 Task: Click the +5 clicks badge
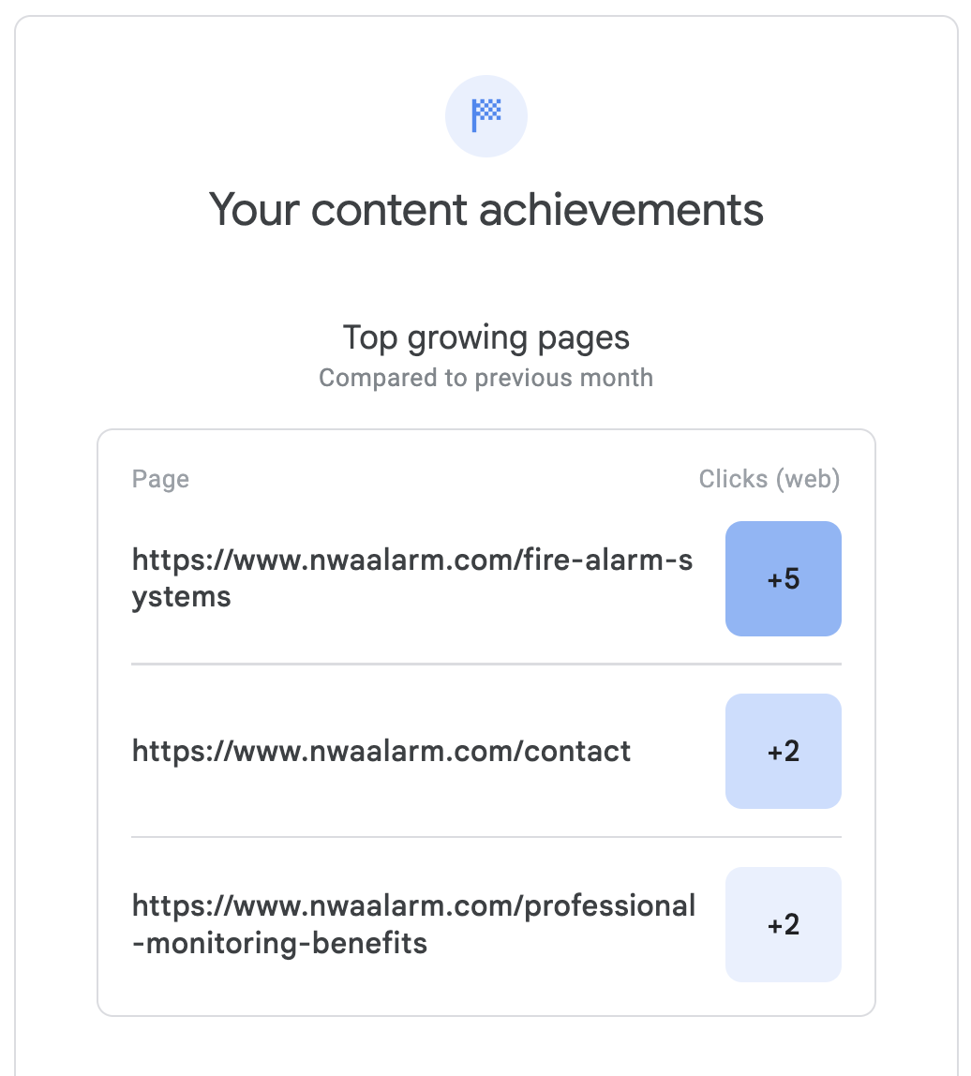coord(783,579)
